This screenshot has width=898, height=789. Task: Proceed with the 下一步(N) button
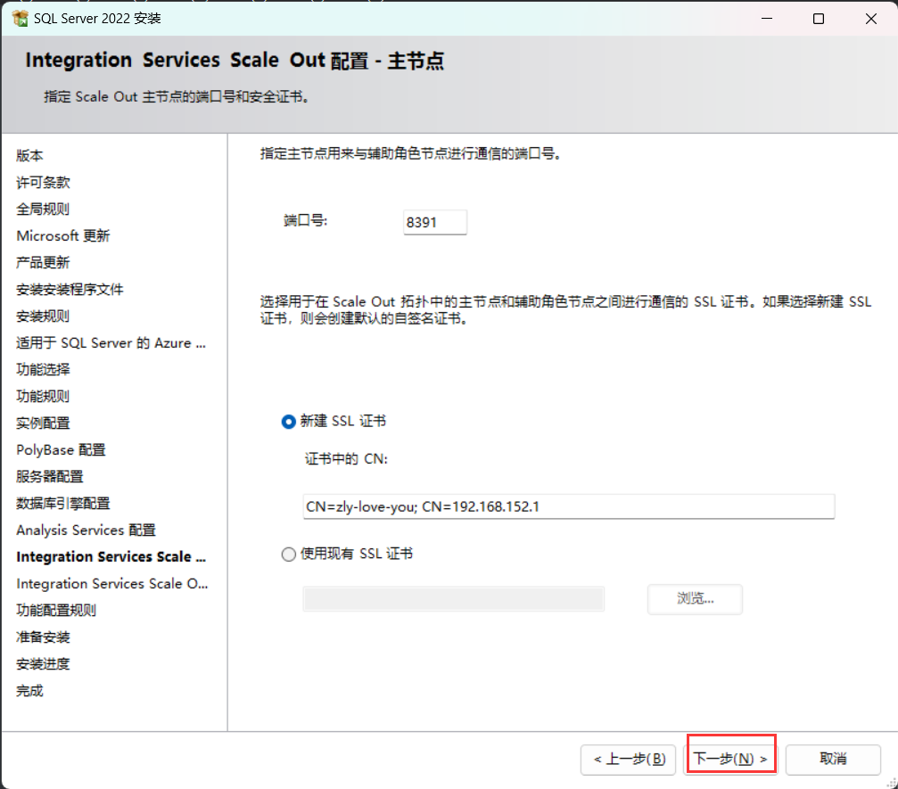point(730,760)
